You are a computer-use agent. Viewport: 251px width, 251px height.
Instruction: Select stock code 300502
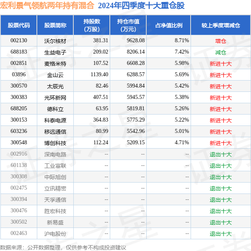tap(19, 222)
